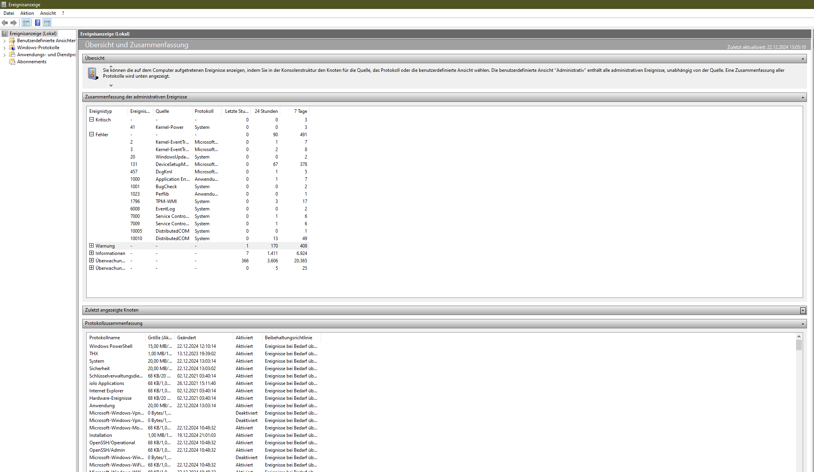Expand the Informationen event group
Image resolution: width=814 pixels, height=472 pixels.
(x=92, y=253)
